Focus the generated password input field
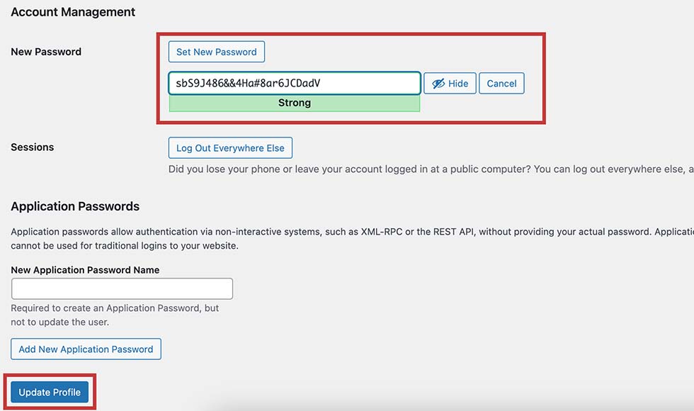This screenshot has width=694, height=411. coord(295,84)
